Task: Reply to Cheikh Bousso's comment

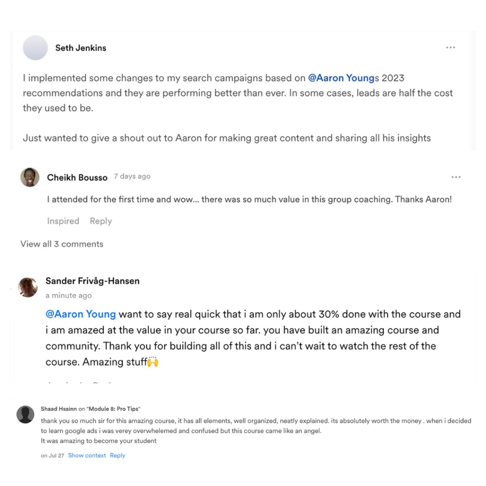Action: pyautogui.click(x=101, y=221)
